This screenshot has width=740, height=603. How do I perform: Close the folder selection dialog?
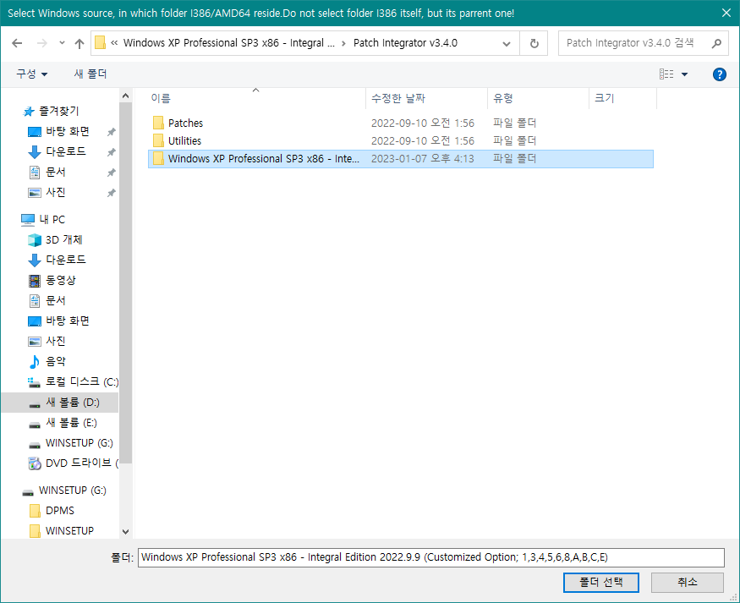726,14
